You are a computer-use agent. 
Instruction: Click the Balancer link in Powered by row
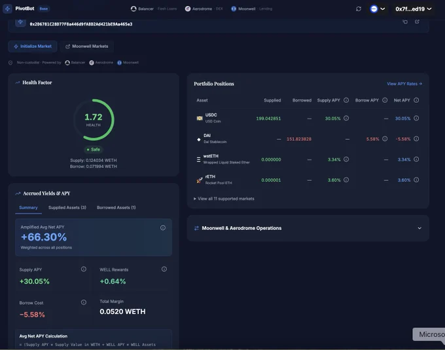pyautogui.click(x=75, y=62)
